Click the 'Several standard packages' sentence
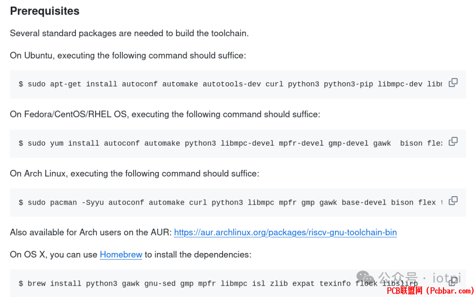 pos(129,33)
